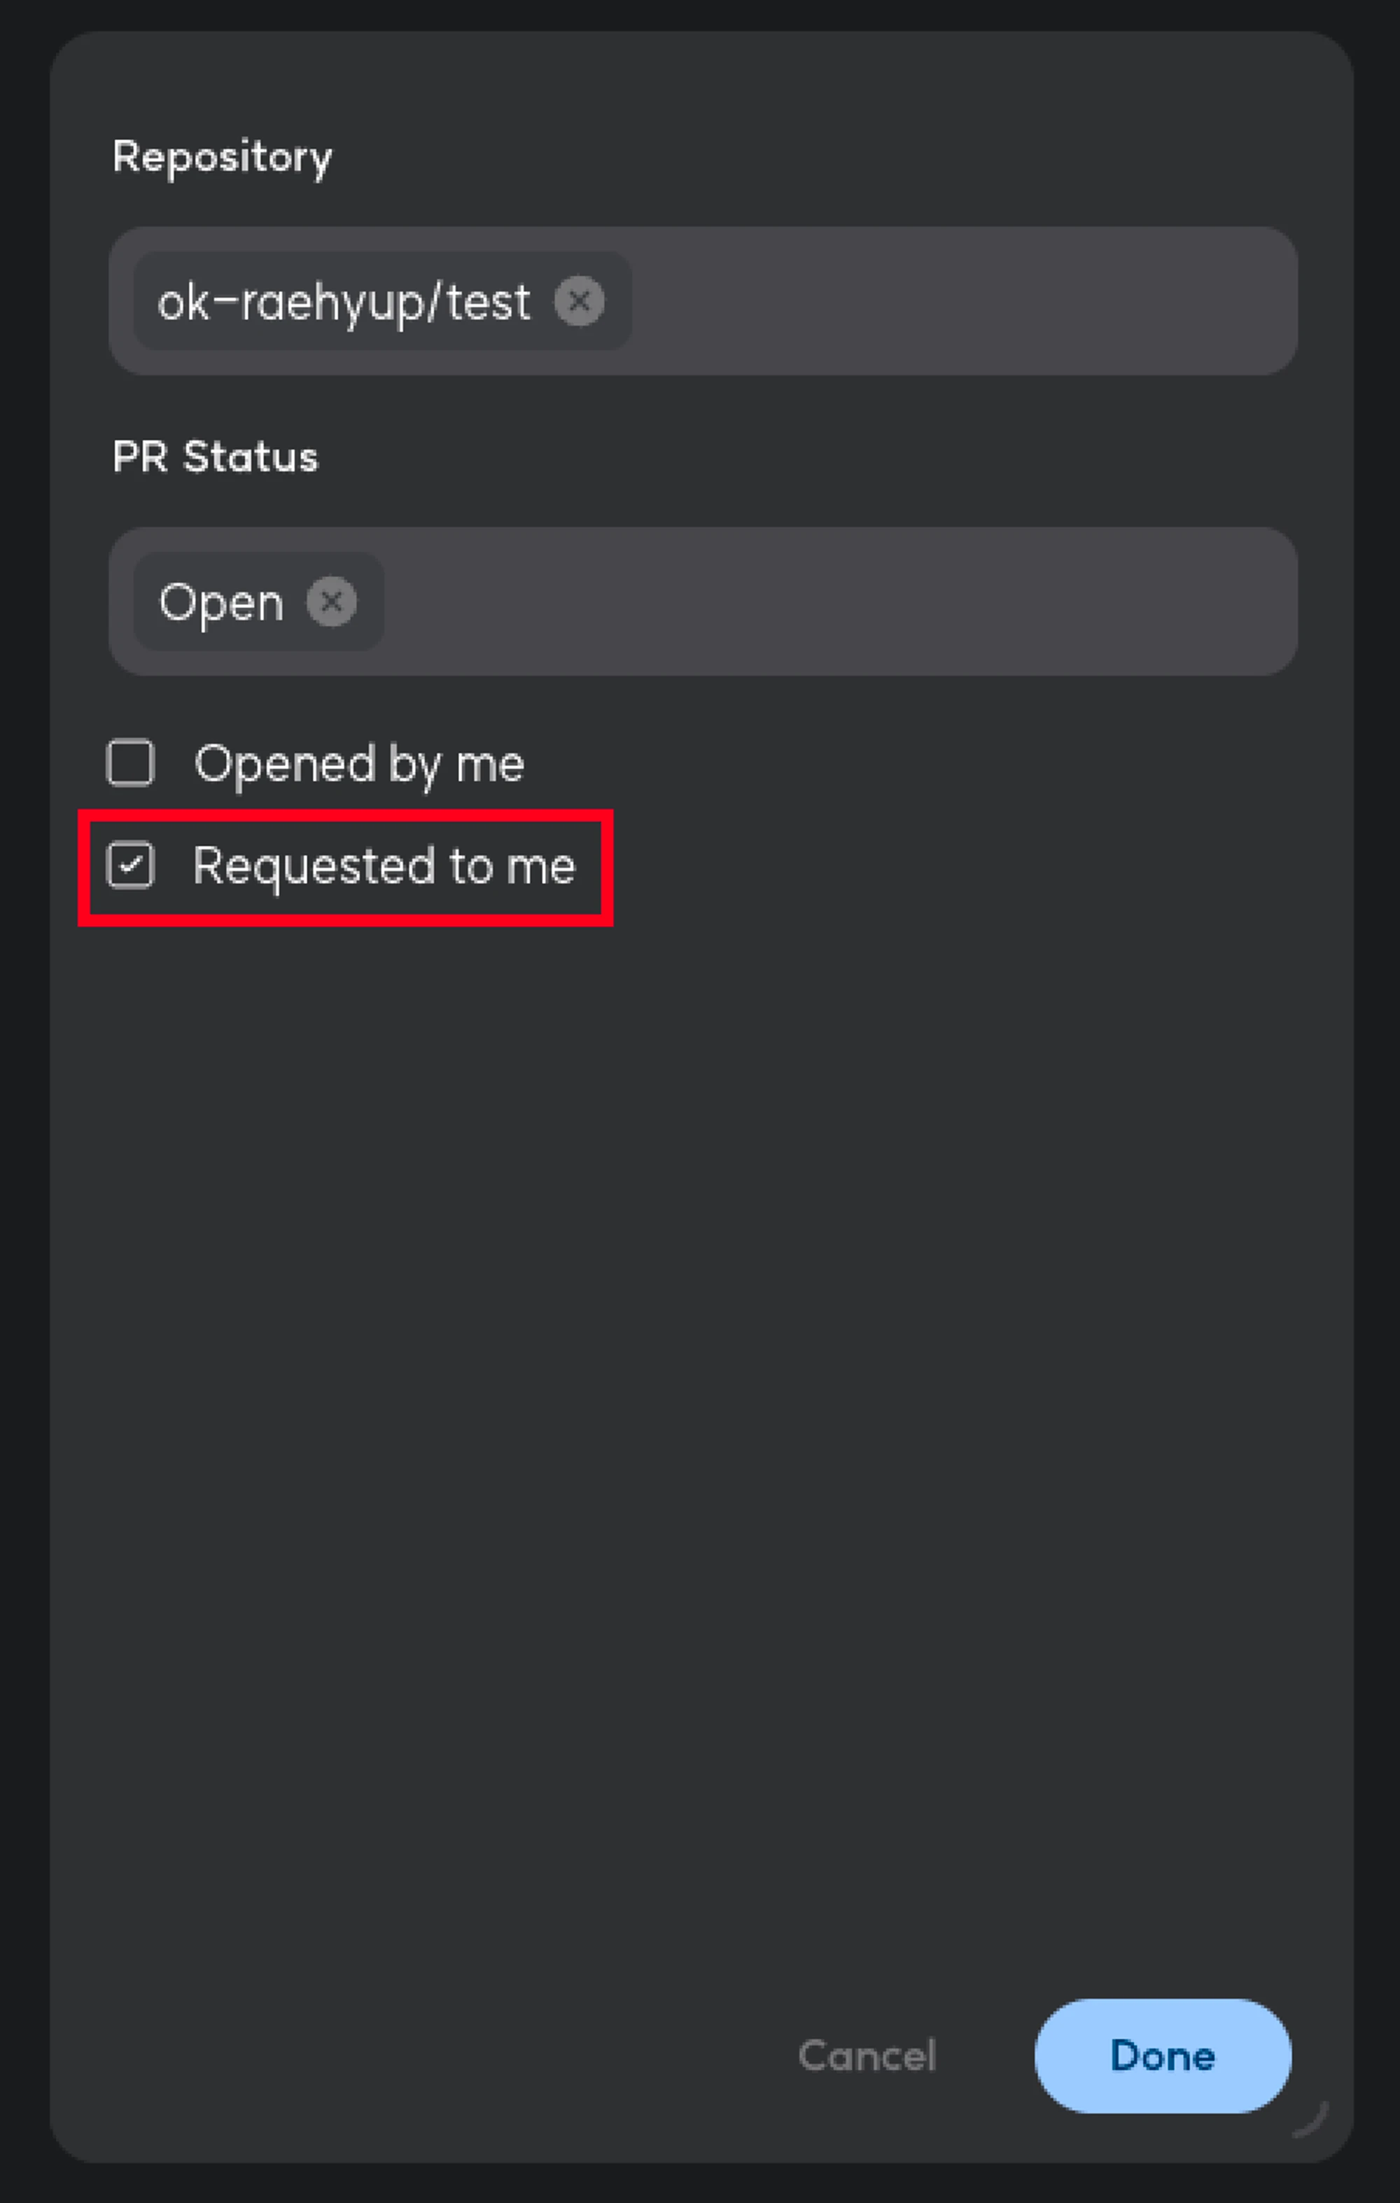1400x2203 pixels.
Task: Remove the Open status chip
Action: 331,602
